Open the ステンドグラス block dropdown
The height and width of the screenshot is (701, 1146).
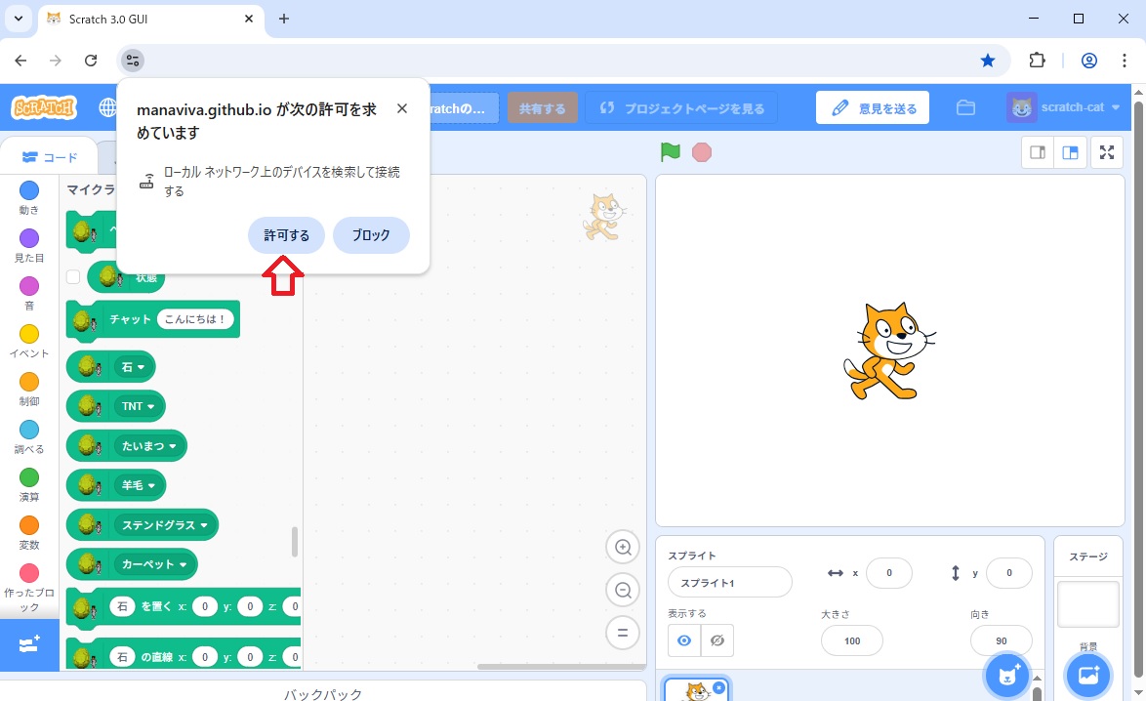(x=204, y=525)
